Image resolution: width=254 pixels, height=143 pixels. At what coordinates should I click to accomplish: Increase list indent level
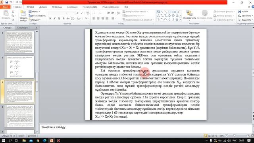112,13
